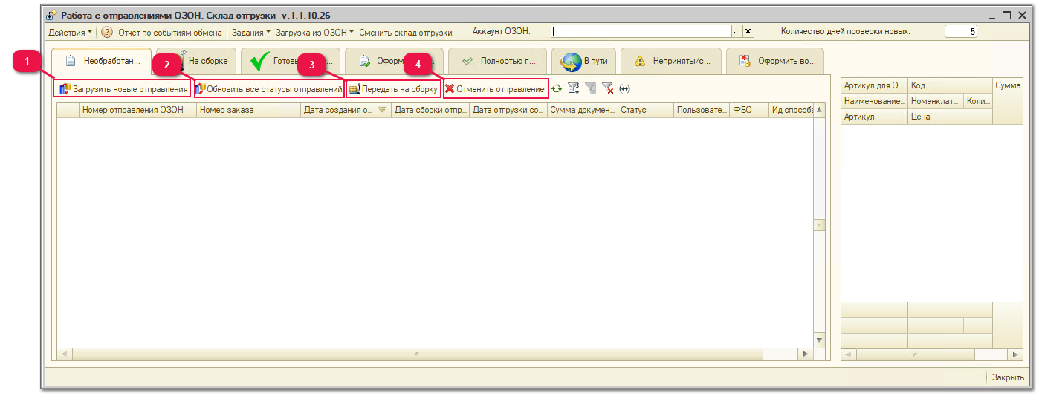Click the Ид способа column header
The image size is (1039, 396).
coord(792,110)
